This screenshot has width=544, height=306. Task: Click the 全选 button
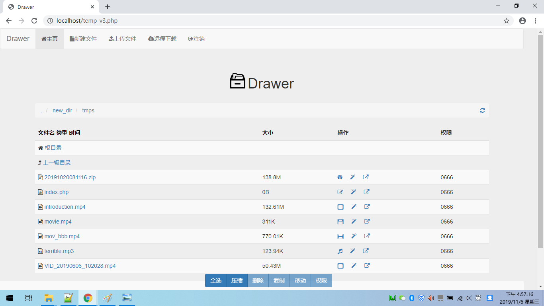(216, 280)
